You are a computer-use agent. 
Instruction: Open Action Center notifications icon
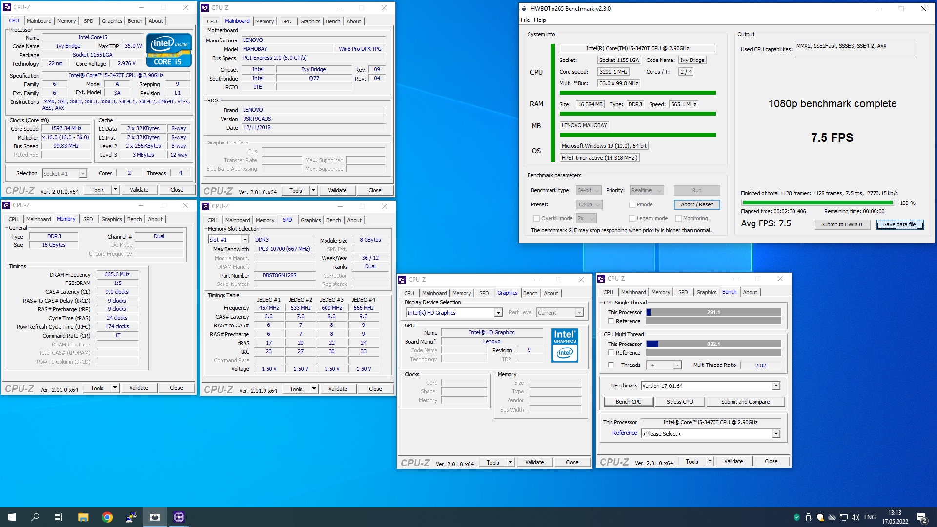pyautogui.click(x=922, y=517)
